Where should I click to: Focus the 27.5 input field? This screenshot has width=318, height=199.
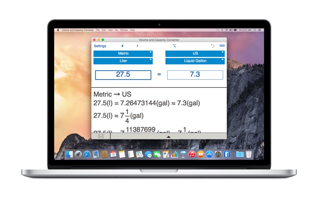pyautogui.click(x=123, y=75)
